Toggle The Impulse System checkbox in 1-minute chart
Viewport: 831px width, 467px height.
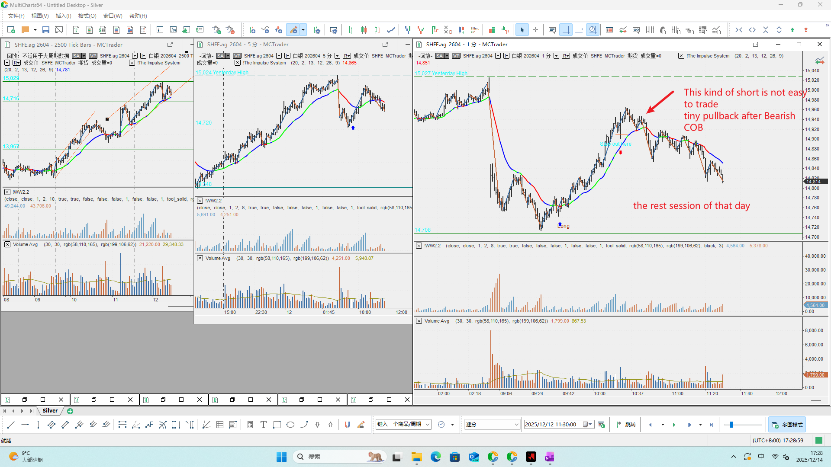[681, 56]
